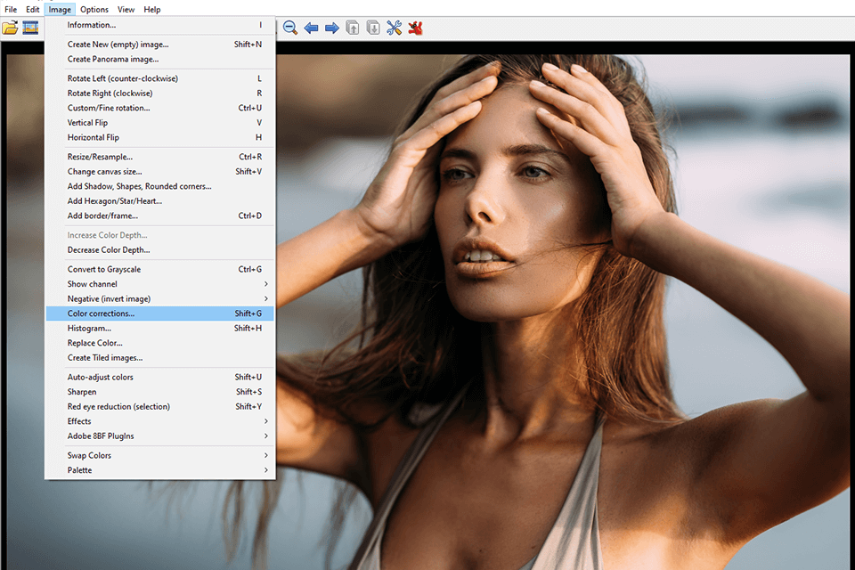Click the copy icon with upward arrow
This screenshot has width=855, height=570.
(x=352, y=28)
